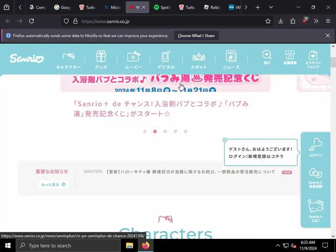
Task: Open the グッズ gift box menu
Action: pos(101,60)
